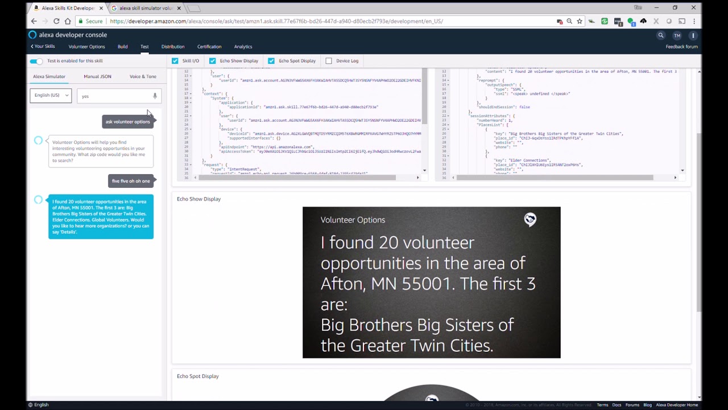Image resolution: width=728 pixels, height=410 pixels.
Task: Click the grey X extension icon
Action: pos(656,21)
